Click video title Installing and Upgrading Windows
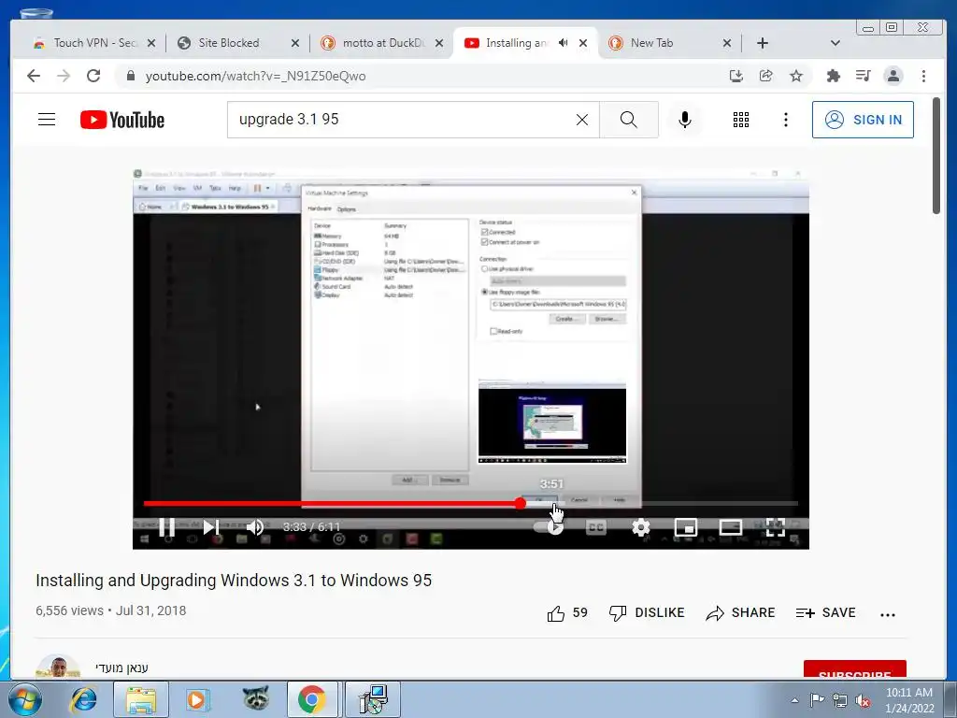 click(234, 580)
